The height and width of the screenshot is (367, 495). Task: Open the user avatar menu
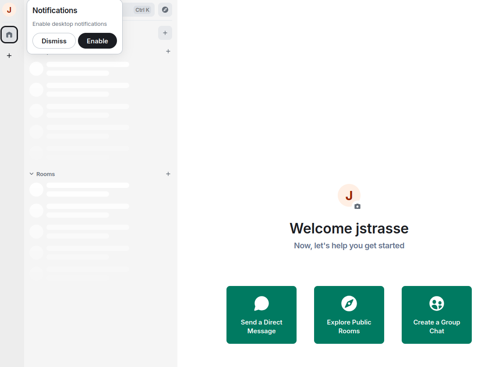coord(9,10)
